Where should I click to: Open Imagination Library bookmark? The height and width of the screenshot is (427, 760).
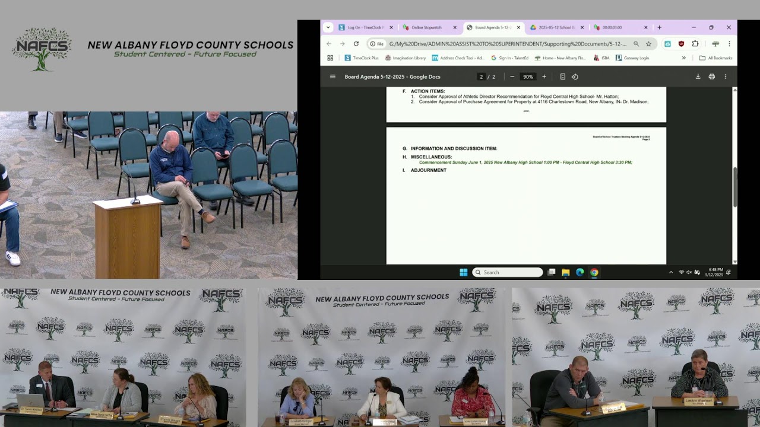point(406,58)
